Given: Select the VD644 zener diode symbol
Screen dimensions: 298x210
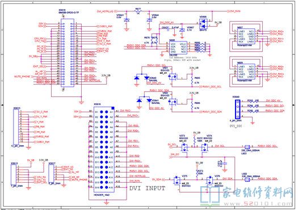Looking at the screenshot, I should tap(149, 20).
